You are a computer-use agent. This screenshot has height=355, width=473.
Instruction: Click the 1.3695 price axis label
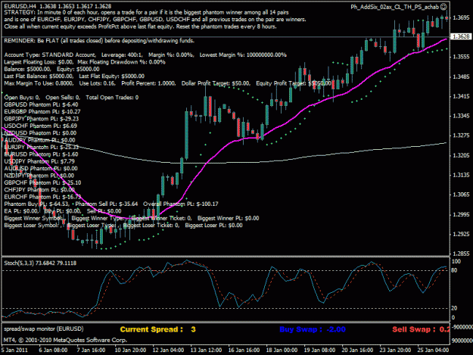(461, 17)
